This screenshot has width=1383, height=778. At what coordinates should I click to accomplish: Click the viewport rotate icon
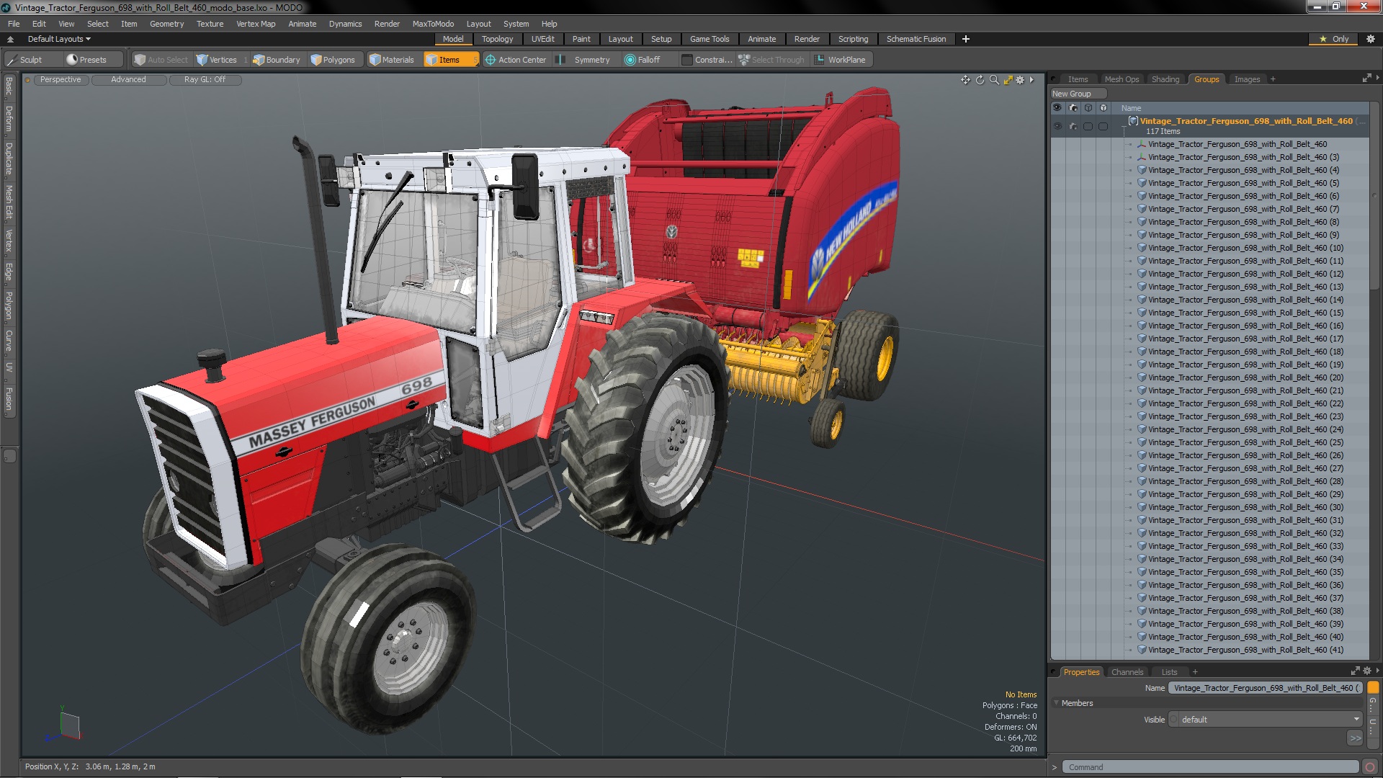(x=980, y=80)
